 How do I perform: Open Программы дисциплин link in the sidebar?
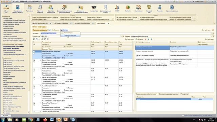pyautogui.click(x=11, y=48)
